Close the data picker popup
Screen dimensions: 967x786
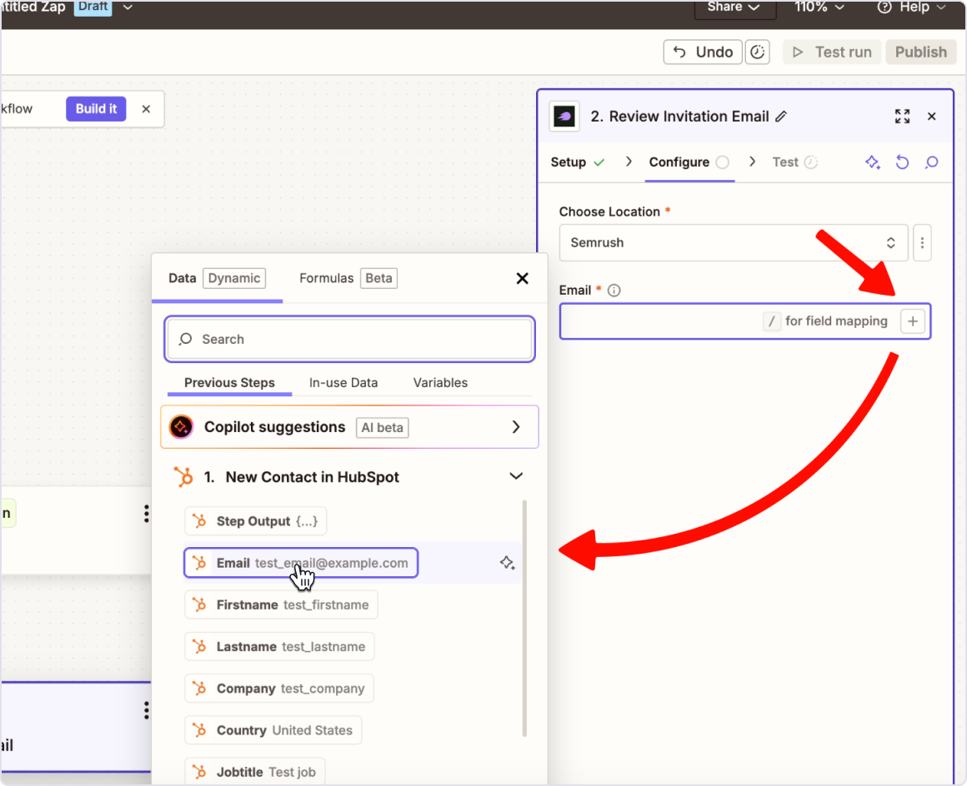pos(523,278)
